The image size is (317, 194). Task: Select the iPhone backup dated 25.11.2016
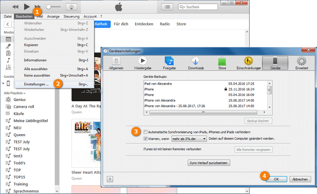click(206, 89)
